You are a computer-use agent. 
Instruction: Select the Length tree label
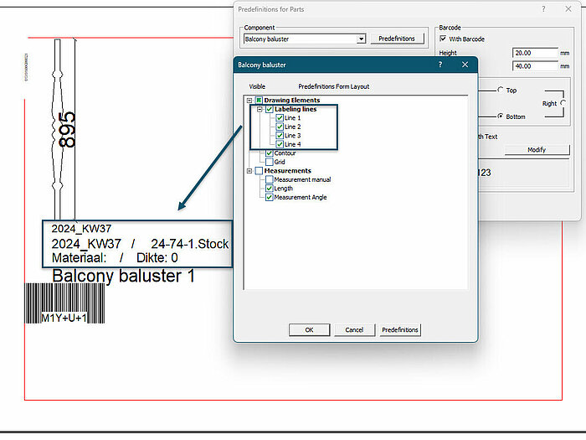point(283,189)
